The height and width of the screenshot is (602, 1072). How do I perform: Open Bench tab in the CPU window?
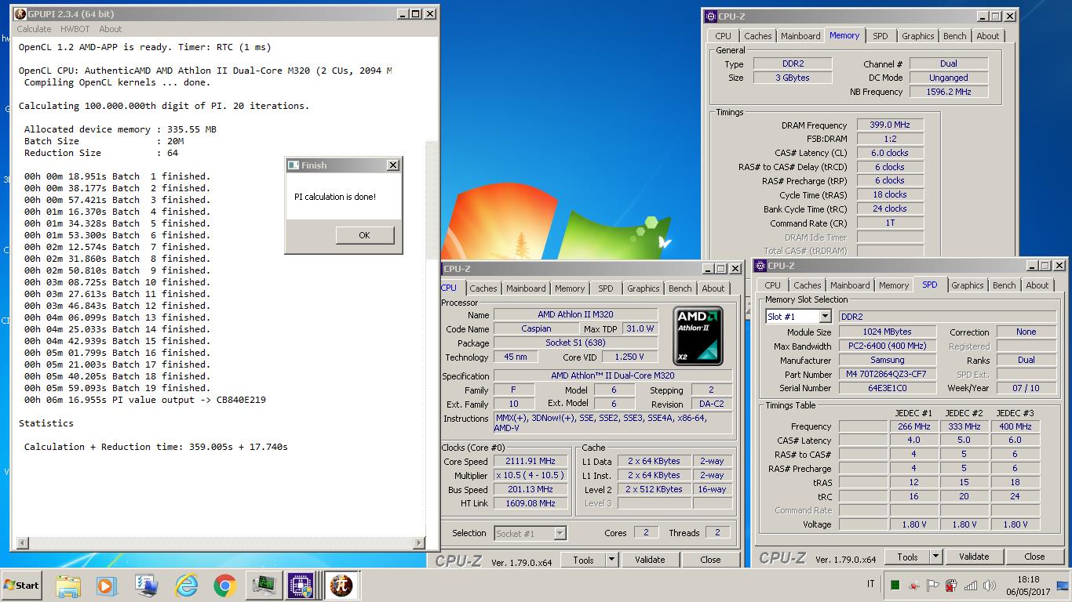(680, 288)
